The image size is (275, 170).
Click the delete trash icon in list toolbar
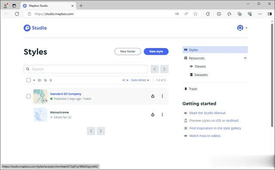coord(51,80)
